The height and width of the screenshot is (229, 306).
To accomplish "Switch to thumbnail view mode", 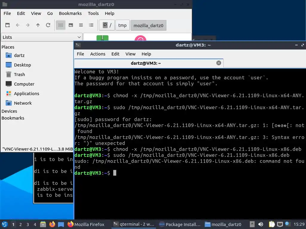I will pyautogui.click(x=71, y=25).
